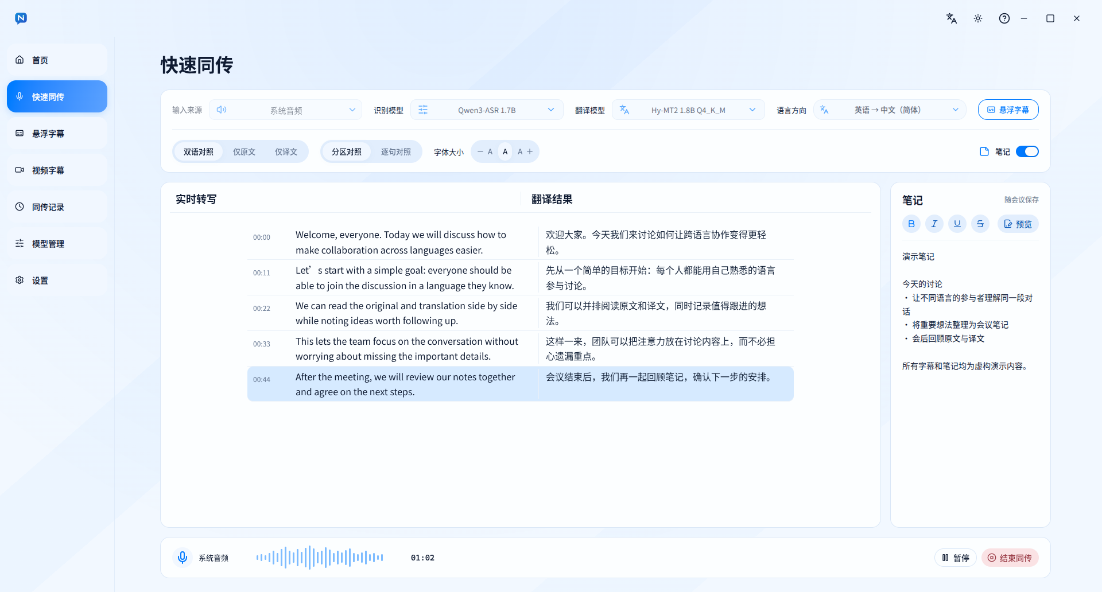1102x592 pixels.
Task: Click in the notes text area on 演示笔记
Action: point(918,256)
